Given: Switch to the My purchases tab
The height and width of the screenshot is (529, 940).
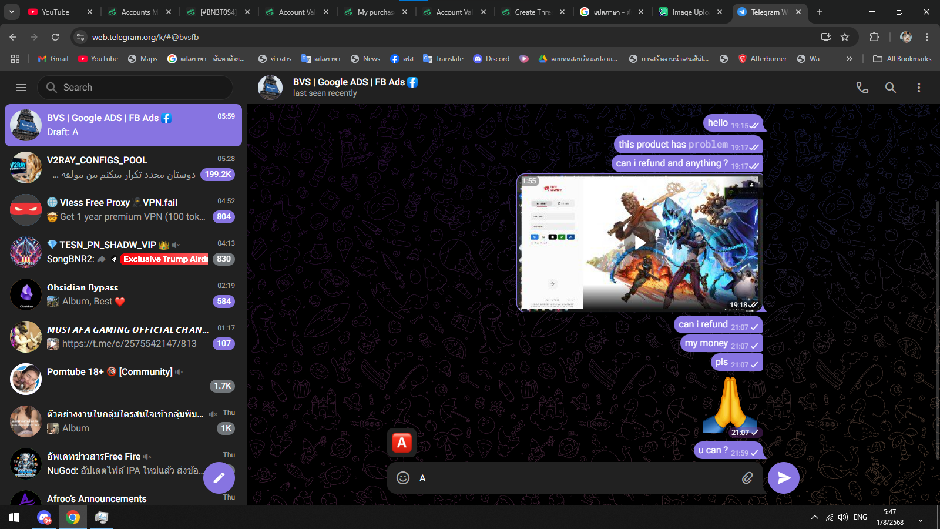Looking at the screenshot, I should [376, 12].
